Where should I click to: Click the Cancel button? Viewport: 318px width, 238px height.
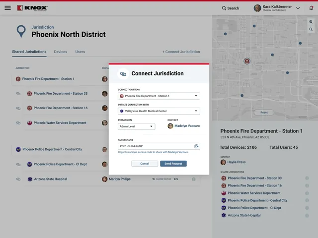click(145, 164)
